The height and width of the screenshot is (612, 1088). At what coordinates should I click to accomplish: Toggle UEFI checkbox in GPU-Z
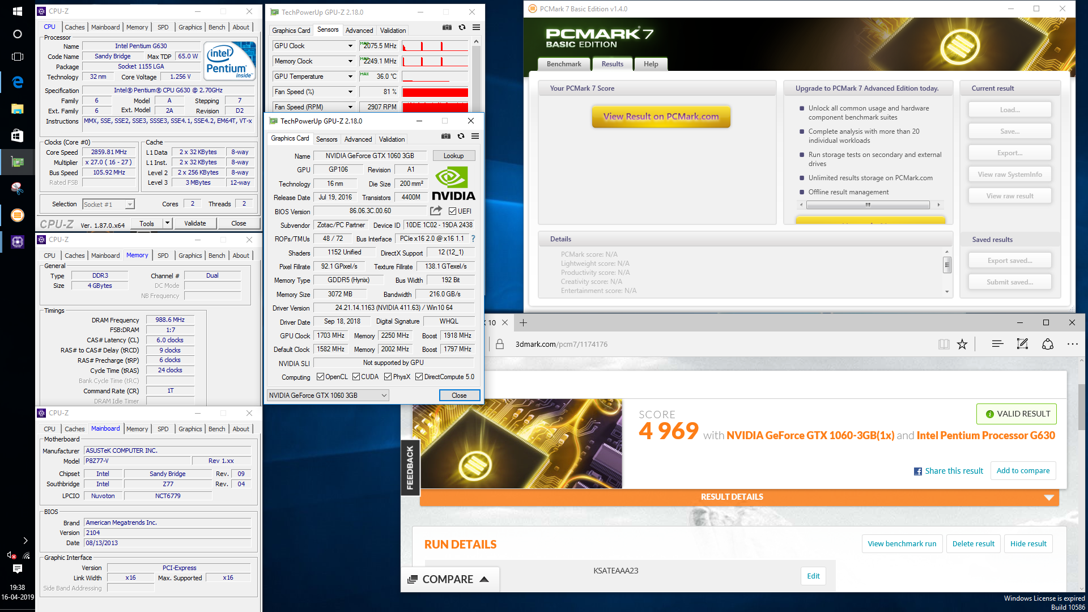click(452, 211)
